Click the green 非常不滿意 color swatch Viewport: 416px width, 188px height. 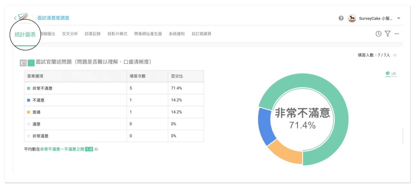[29, 88]
